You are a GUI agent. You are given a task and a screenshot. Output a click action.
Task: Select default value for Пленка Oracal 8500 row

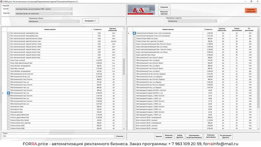point(250,38)
